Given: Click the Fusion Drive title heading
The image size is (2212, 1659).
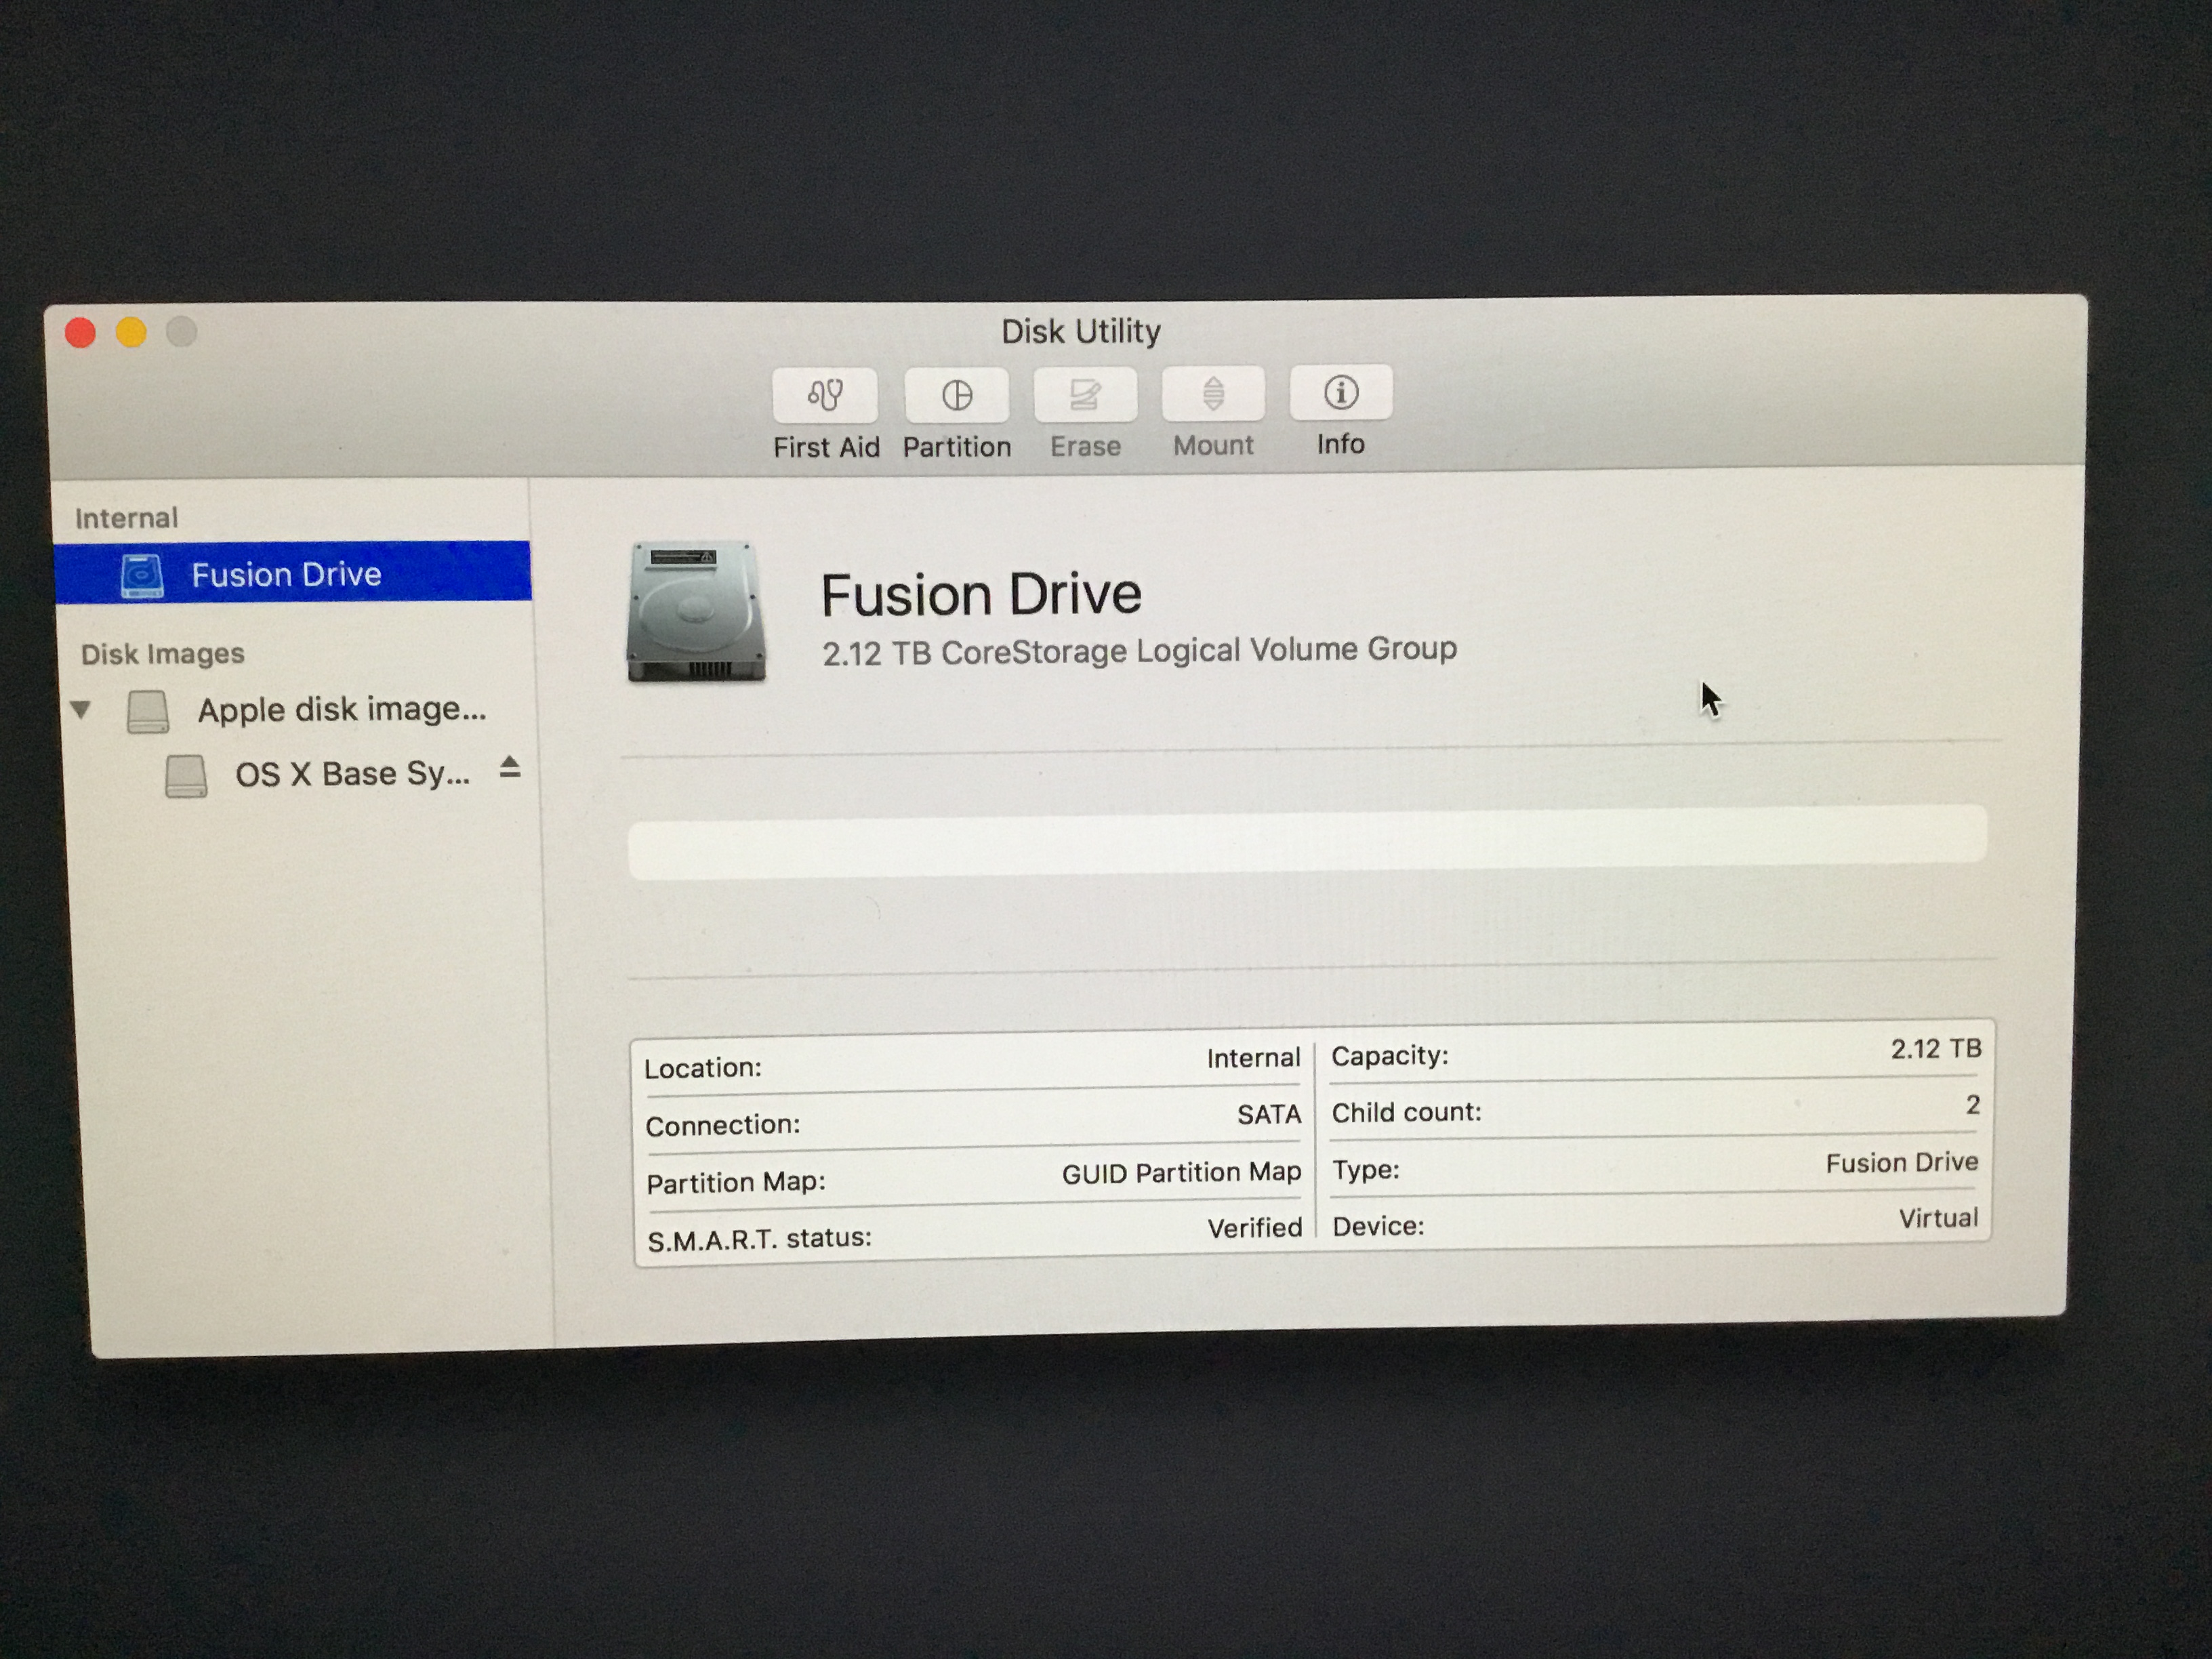Looking at the screenshot, I should [981, 594].
